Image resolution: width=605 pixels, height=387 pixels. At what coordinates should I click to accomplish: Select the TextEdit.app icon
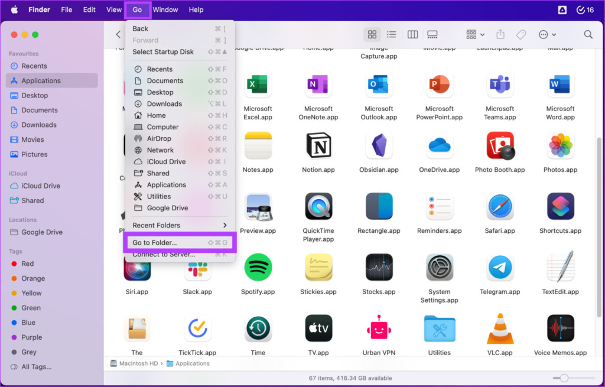pos(561,266)
